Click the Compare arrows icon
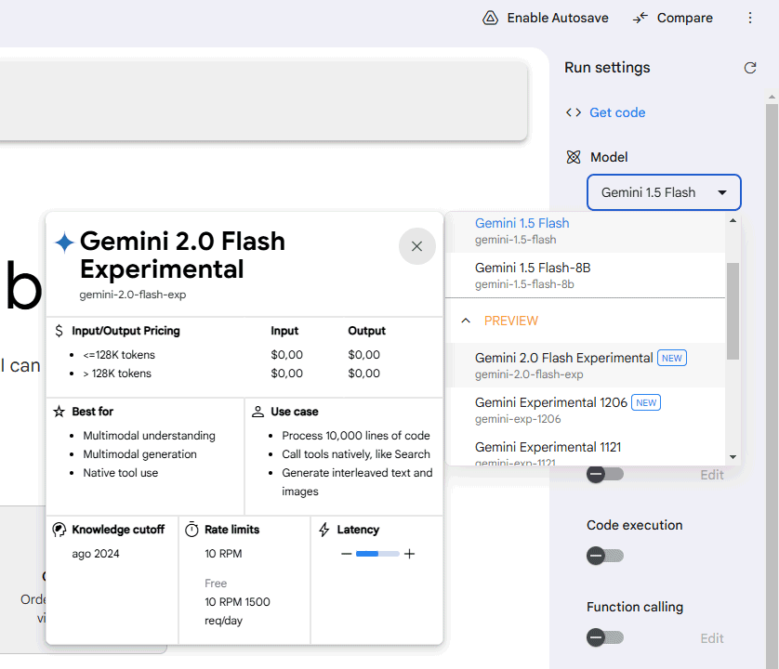This screenshot has height=669, width=779. pos(640,18)
